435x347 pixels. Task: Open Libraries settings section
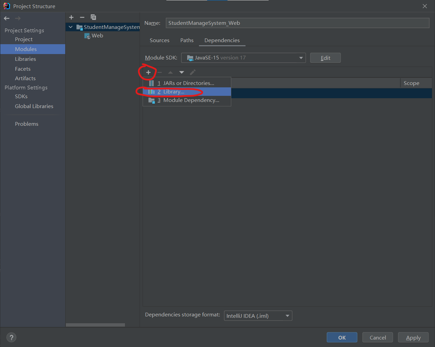tap(33, 59)
